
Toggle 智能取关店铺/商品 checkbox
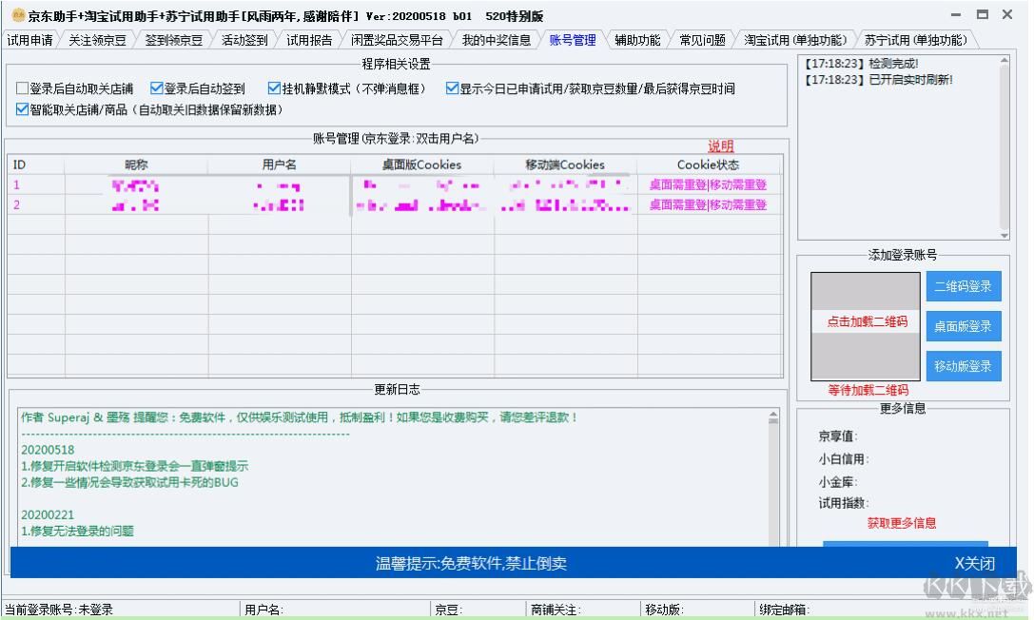21,108
